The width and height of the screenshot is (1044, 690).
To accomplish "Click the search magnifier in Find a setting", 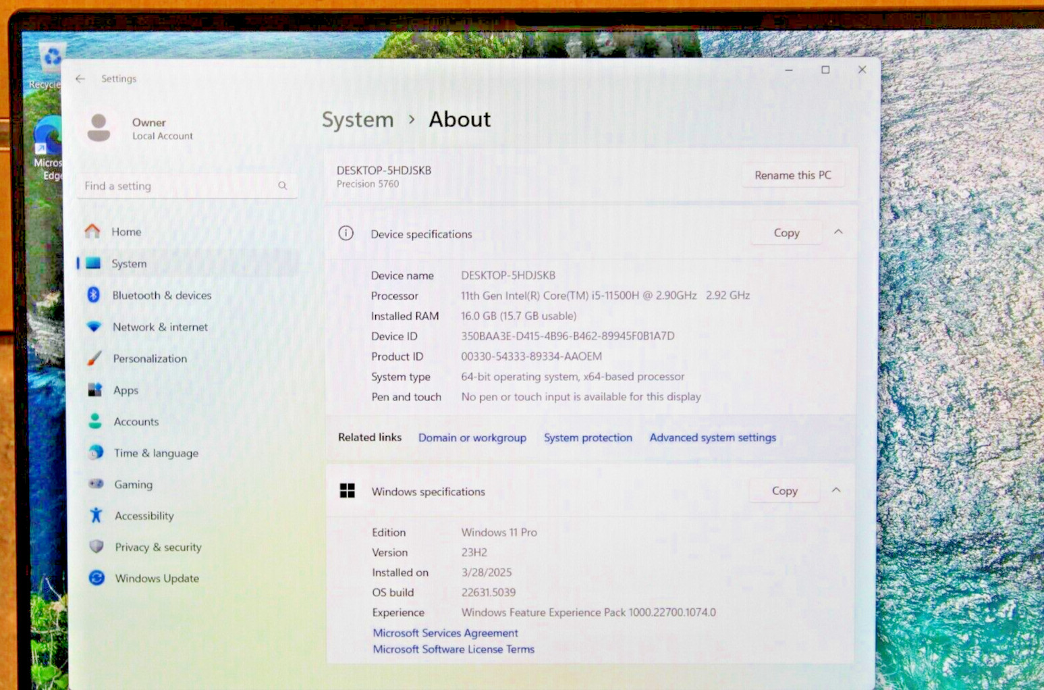I will 283,186.
